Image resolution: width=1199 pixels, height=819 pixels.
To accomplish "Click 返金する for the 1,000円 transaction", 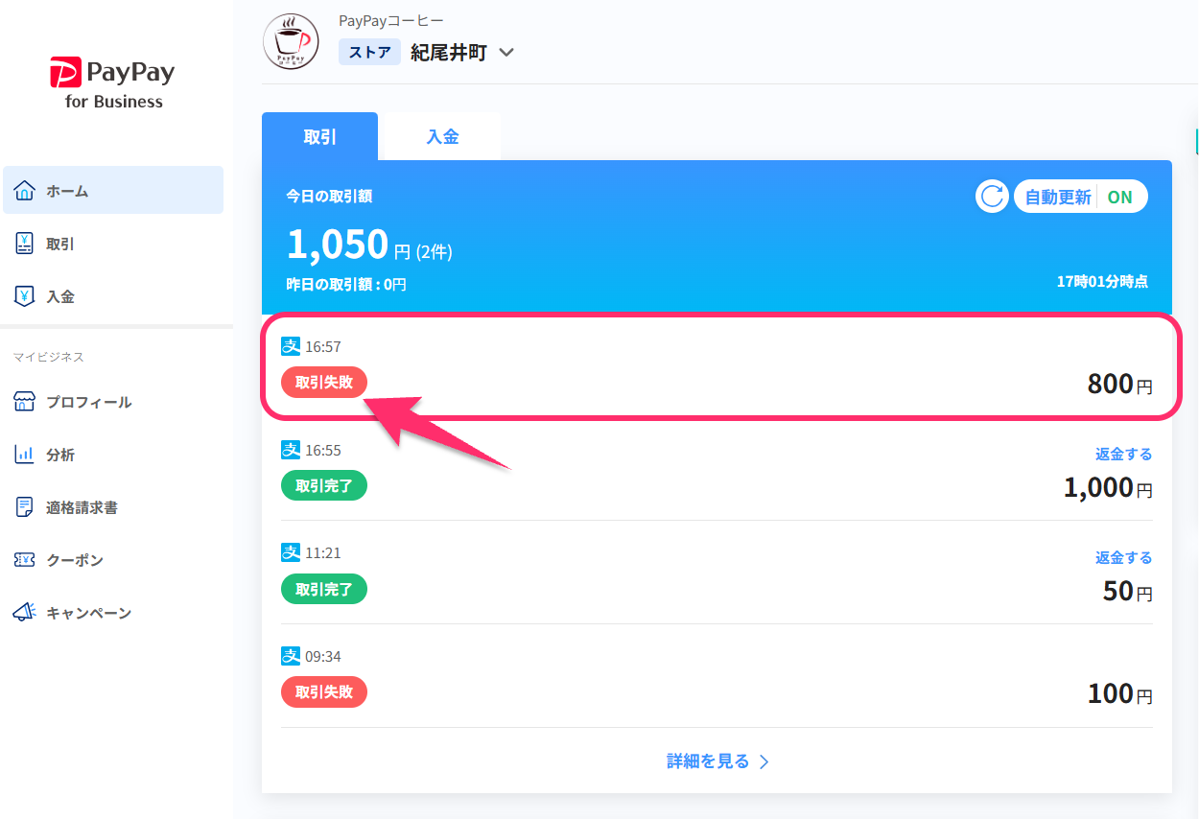I will [x=1123, y=454].
